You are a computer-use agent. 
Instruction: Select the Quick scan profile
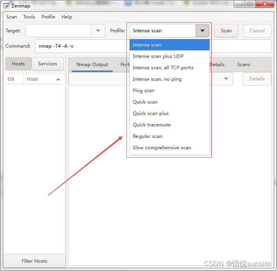point(169,102)
